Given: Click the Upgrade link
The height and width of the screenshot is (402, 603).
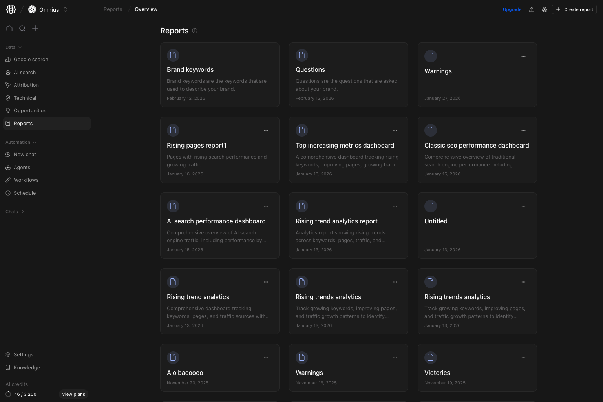Looking at the screenshot, I should point(512,9).
